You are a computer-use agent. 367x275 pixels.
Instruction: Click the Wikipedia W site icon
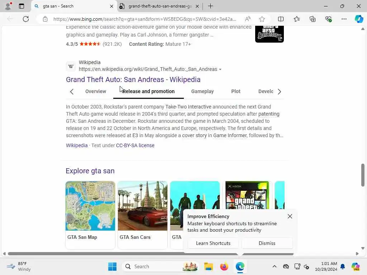71,66
